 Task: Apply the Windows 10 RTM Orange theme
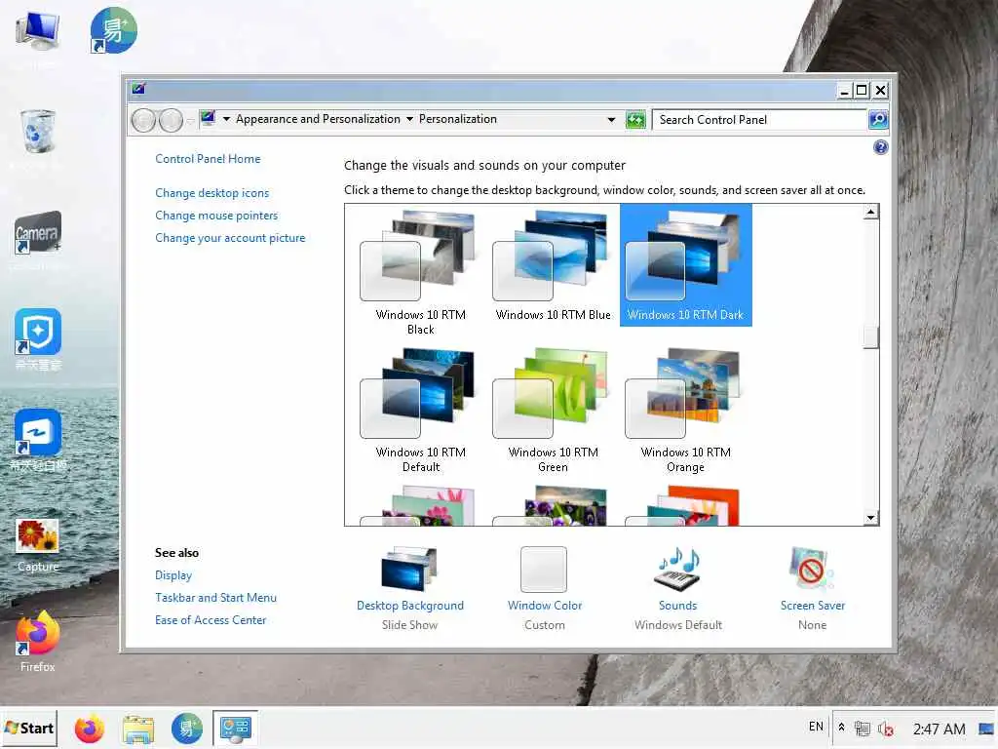(685, 410)
